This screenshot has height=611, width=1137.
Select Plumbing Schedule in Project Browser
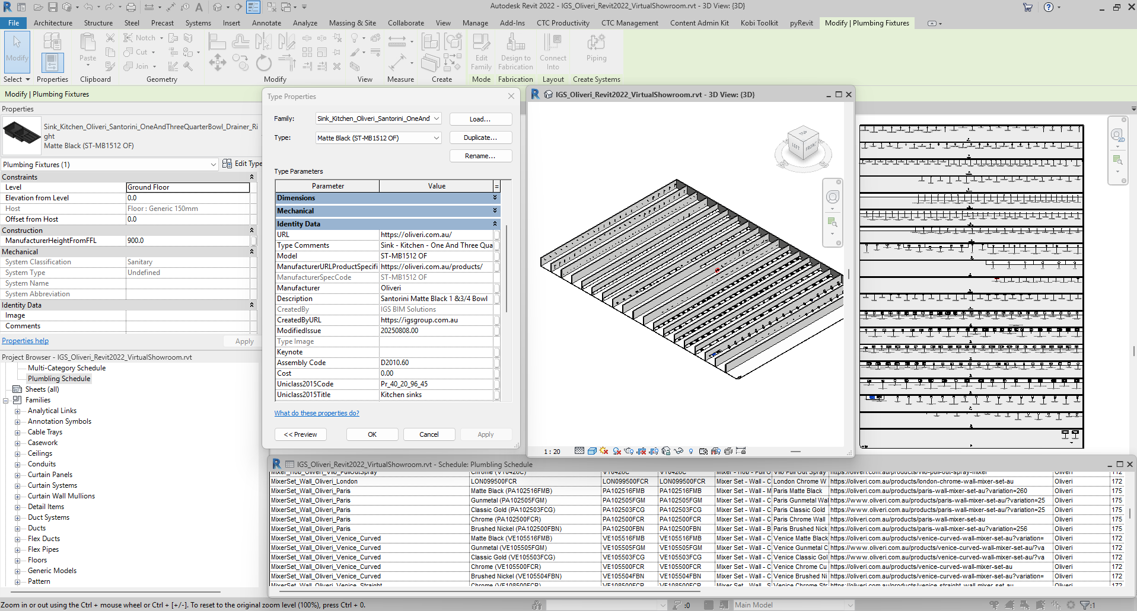[59, 379]
